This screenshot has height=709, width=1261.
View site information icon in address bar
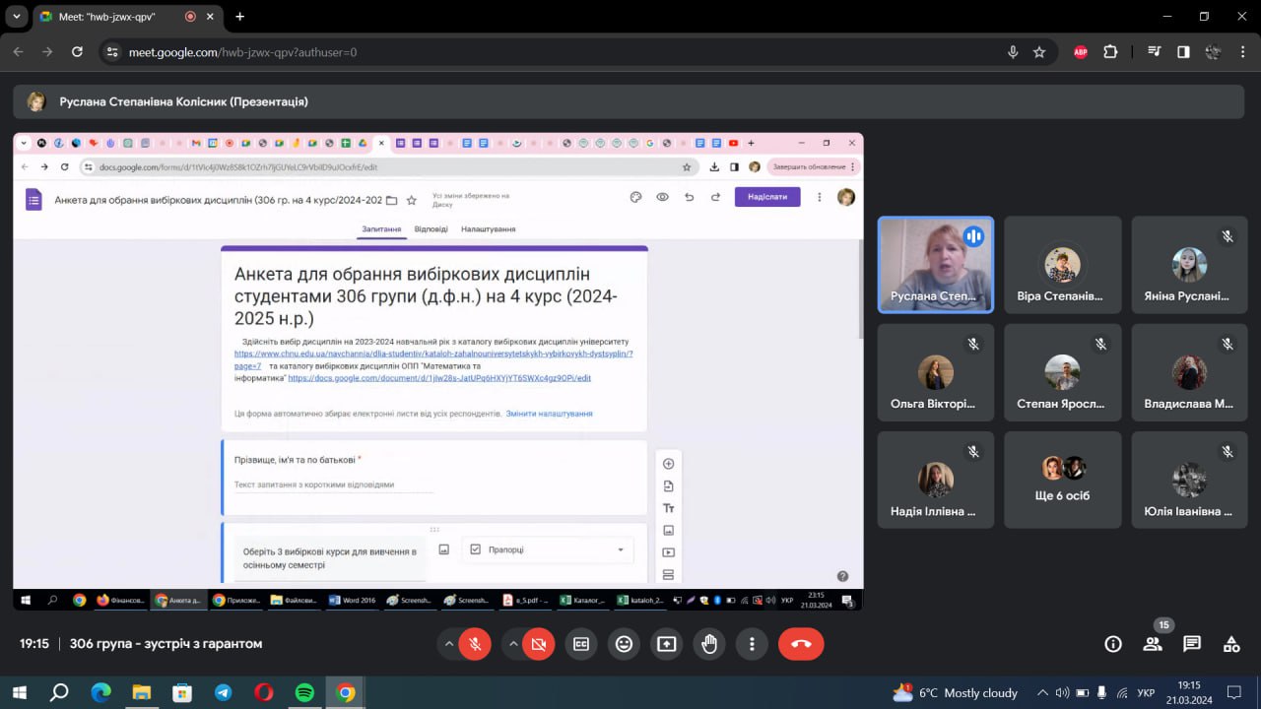(x=112, y=52)
